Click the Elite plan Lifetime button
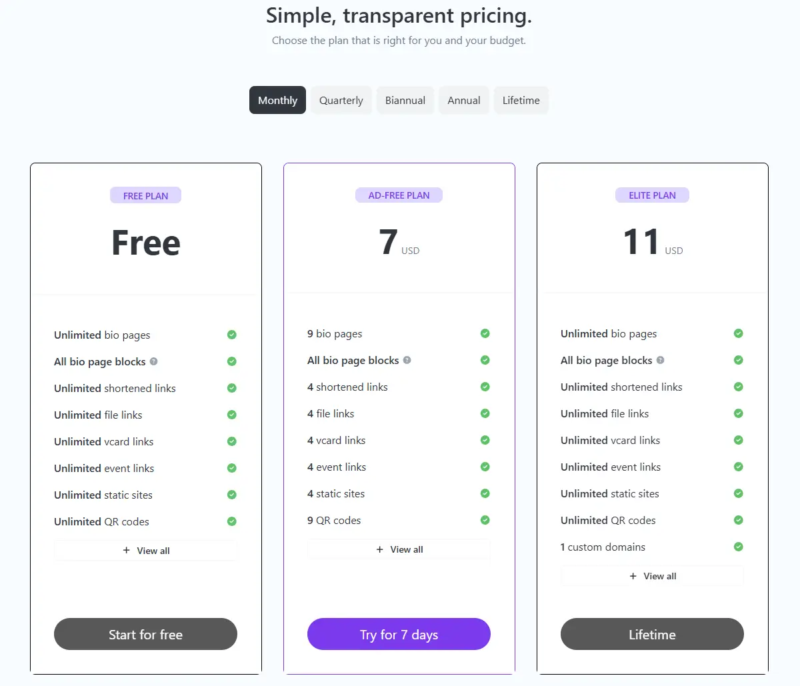Screen dimensions: 800x686 [652, 634]
